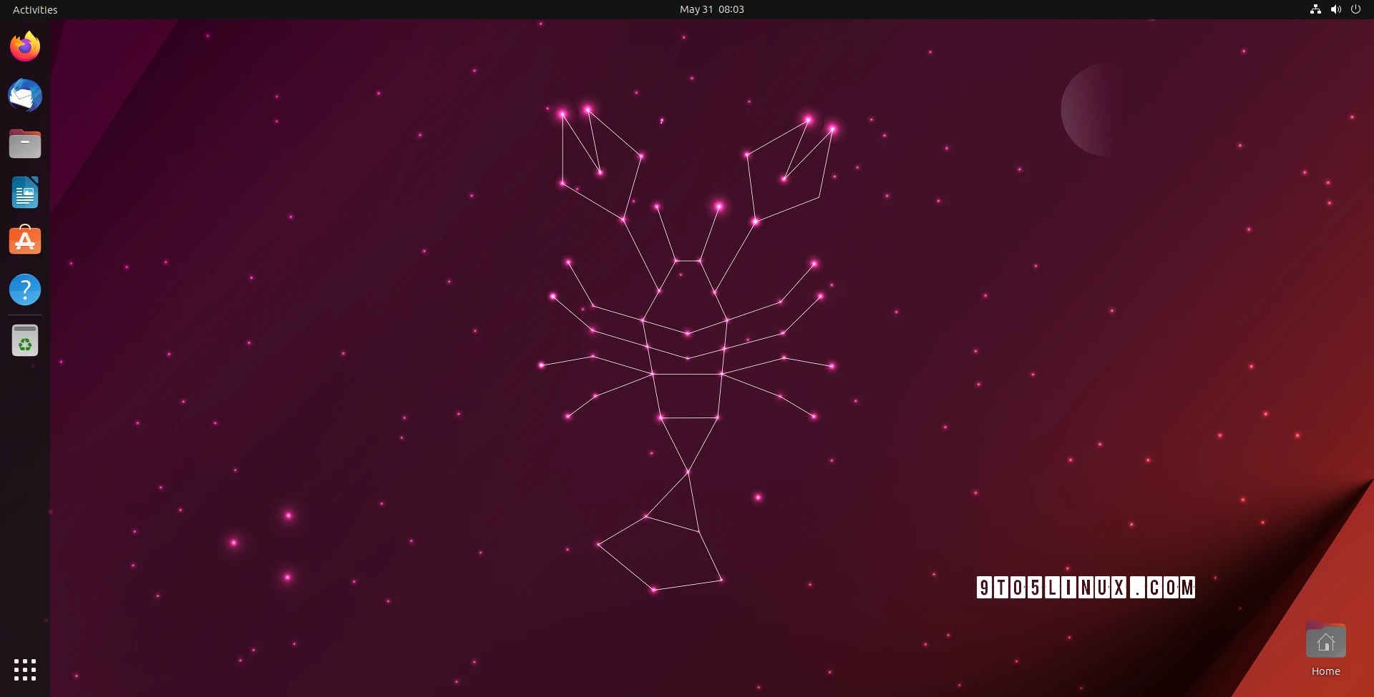This screenshot has width=1374, height=697.
Task: Click the power status icon
Action: point(1356,9)
